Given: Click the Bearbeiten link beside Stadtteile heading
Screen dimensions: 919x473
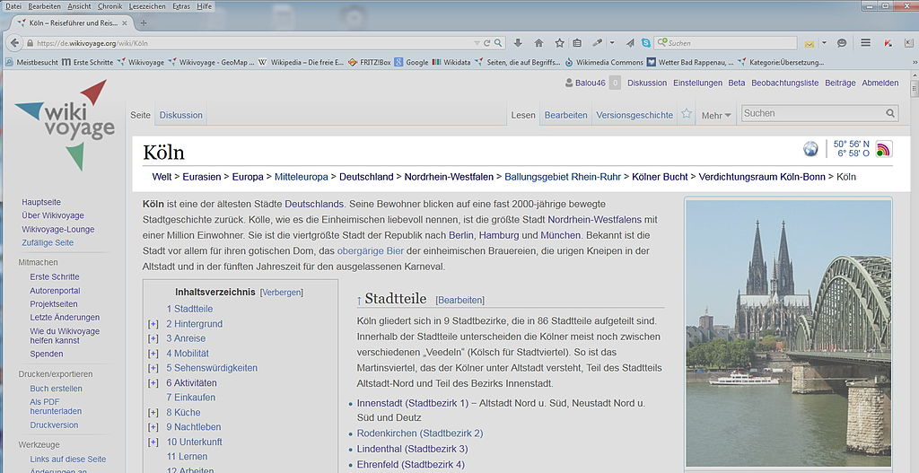Looking at the screenshot, I should (x=459, y=300).
